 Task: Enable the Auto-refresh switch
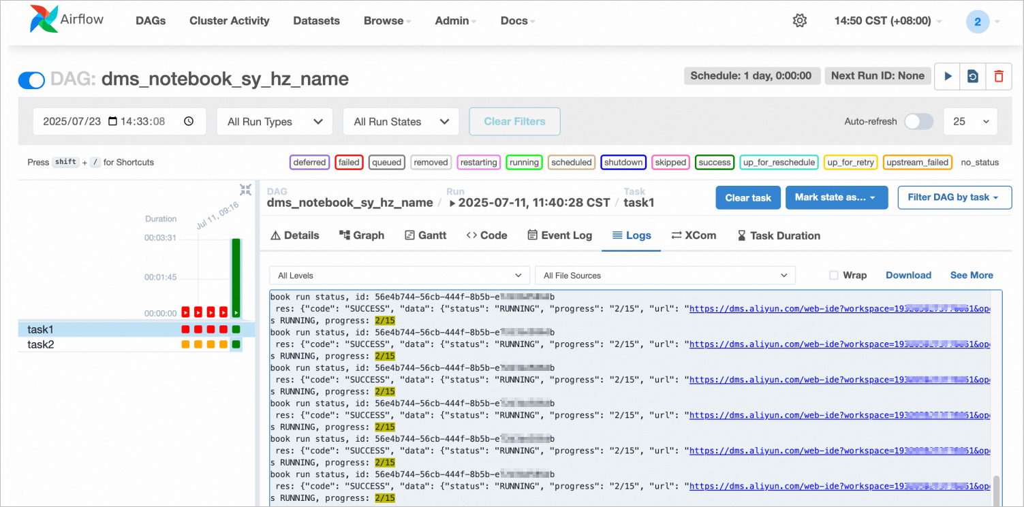pos(918,121)
